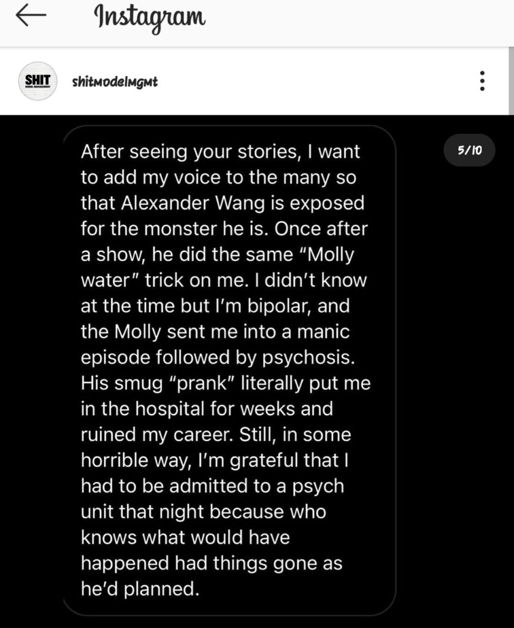This screenshot has width=514, height=628.
Task: Click the line "had to be admitted to a psych"
Action: pyautogui.click(x=212, y=486)
